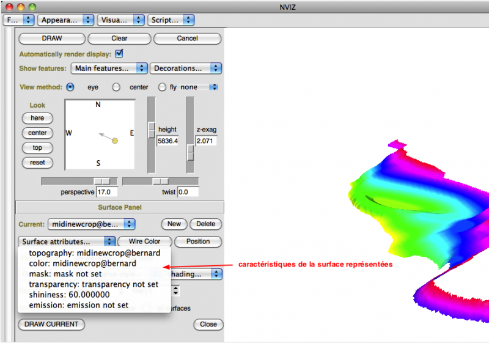Click the Cancel button
The width and height of the screenshot is (489, 343).
click(x=187, y=39)
